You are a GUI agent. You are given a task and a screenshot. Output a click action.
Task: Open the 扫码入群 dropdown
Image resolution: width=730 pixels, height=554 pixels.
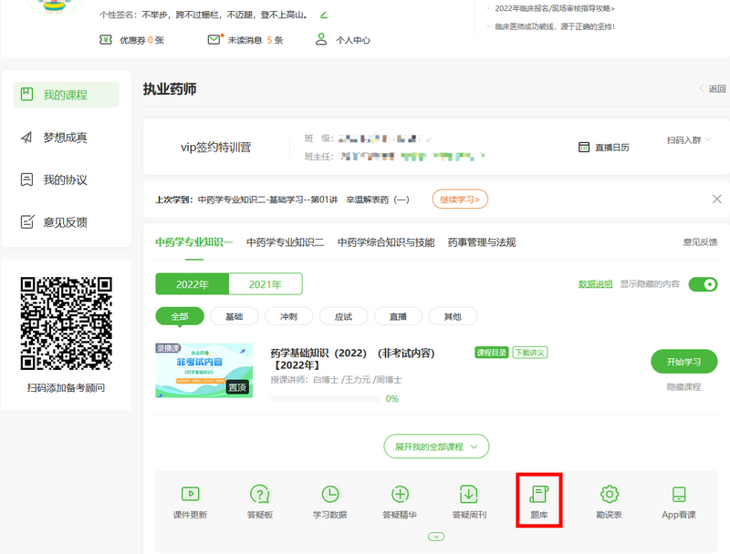click(x=689, y=140)
